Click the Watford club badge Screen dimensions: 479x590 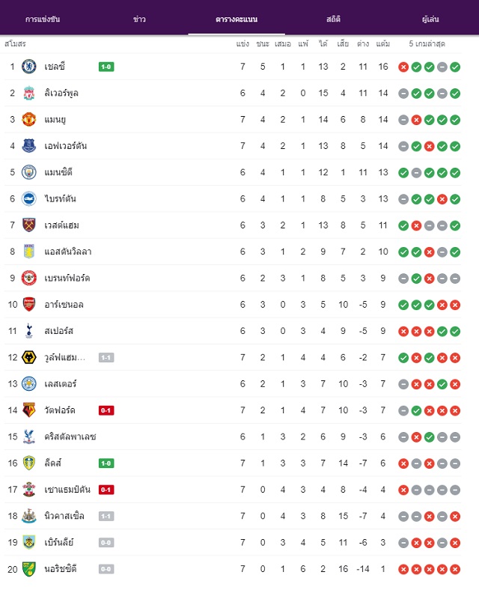point(29,410)
